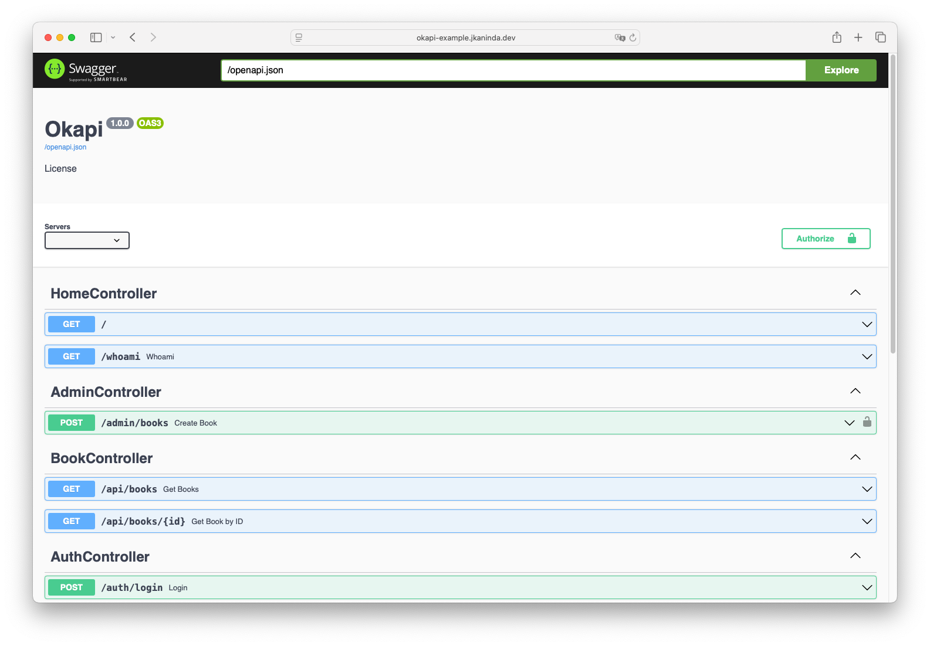Open the Share icon in Safari toolbar
Screen dimensions: 930x646
point(837,38)
